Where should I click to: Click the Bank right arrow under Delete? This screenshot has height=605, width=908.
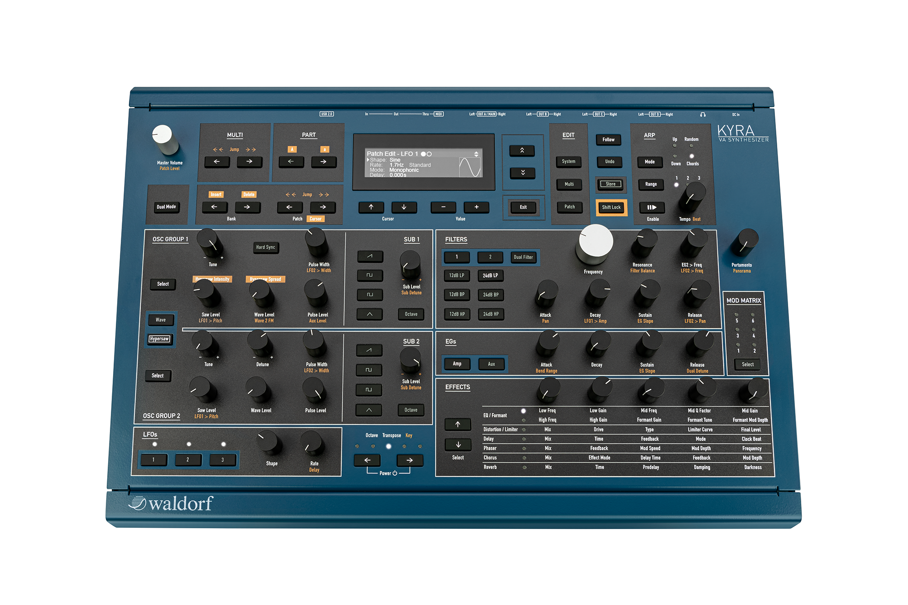pyautogui.click(x=247, y=207)
